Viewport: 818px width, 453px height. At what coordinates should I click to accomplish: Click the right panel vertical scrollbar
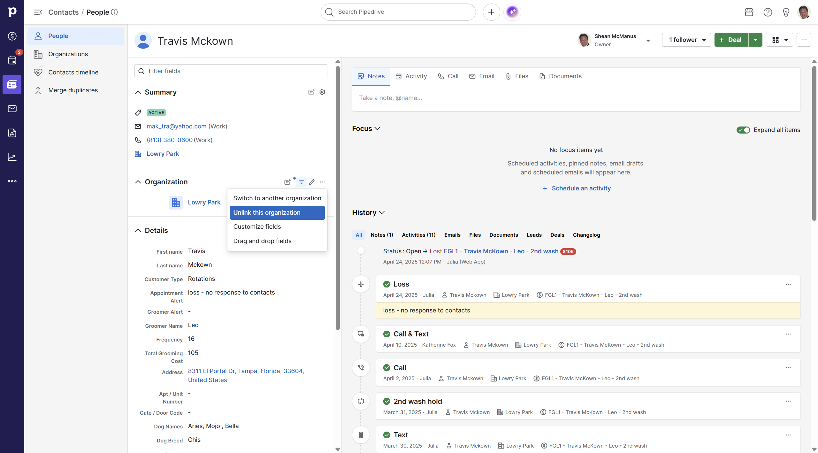point(814,144)
